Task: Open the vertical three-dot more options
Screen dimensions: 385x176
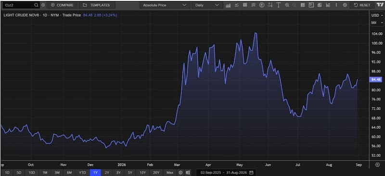Action: tap(336, 5)
